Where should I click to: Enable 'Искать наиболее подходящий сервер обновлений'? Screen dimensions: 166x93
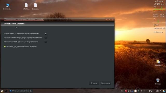point(46,38)
